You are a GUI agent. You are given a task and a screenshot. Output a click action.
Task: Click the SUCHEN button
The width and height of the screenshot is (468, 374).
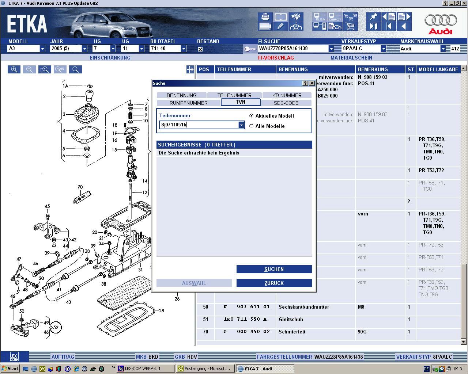pos(274,269)
